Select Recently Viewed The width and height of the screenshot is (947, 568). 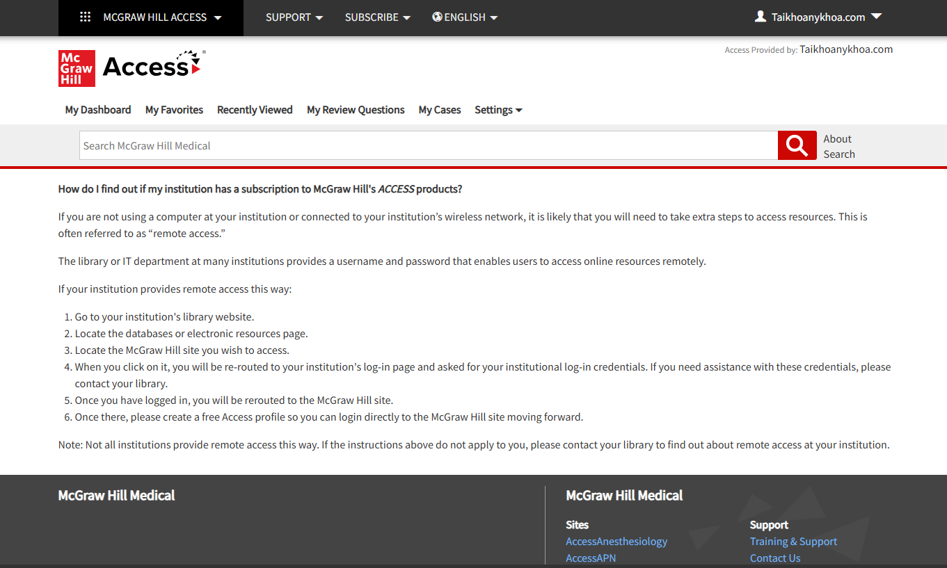[x=255, y=110]
